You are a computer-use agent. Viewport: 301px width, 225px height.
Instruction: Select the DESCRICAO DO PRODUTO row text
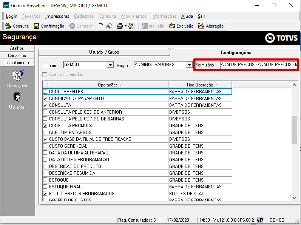coord(75,166)
